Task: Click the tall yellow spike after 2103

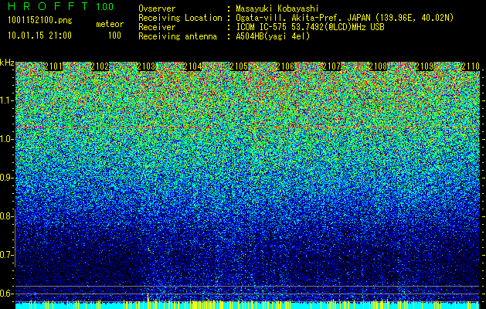Action: coord(148,301)
